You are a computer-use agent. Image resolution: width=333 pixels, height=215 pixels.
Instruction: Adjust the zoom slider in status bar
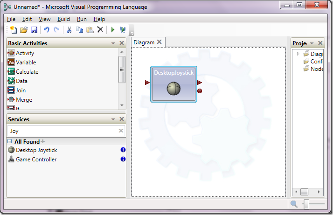[306, 204]
